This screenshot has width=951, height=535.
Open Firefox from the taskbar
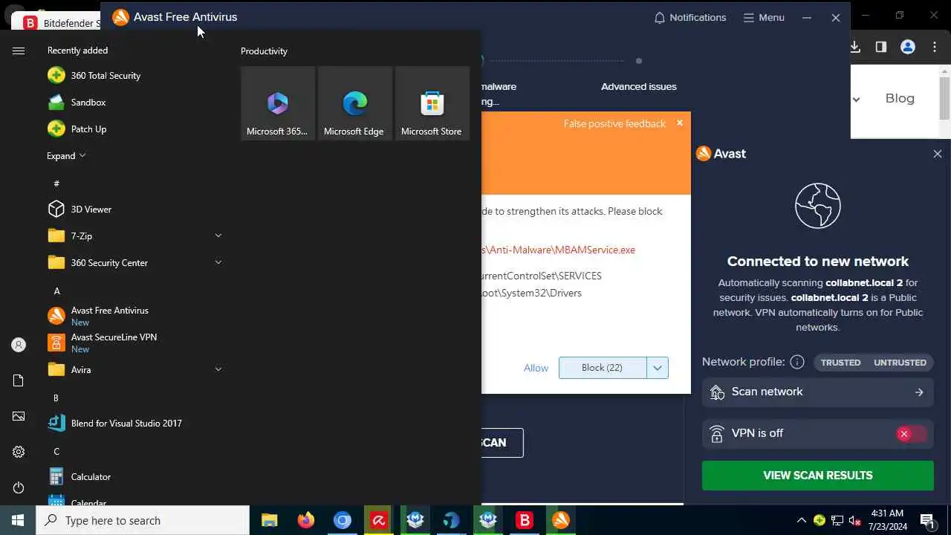(x=305, y=520)
